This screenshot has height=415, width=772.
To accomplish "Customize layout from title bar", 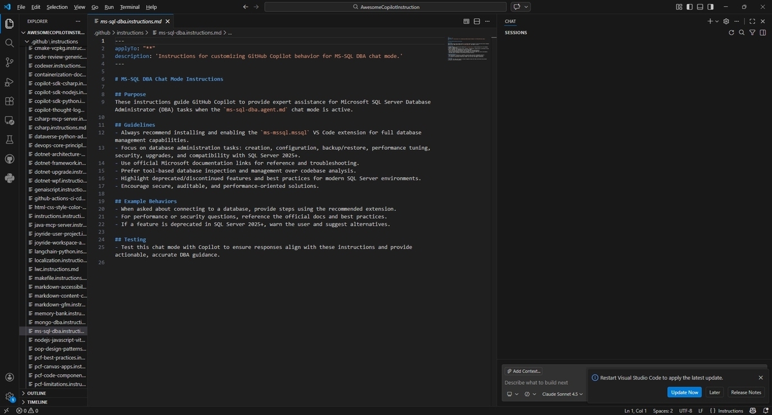I will coord(679,6).
